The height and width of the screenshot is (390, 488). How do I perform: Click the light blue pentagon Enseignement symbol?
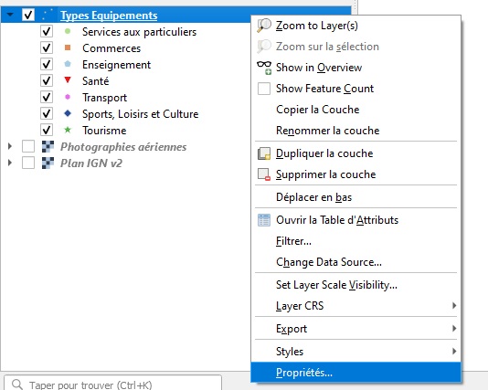tap(68, 64)
